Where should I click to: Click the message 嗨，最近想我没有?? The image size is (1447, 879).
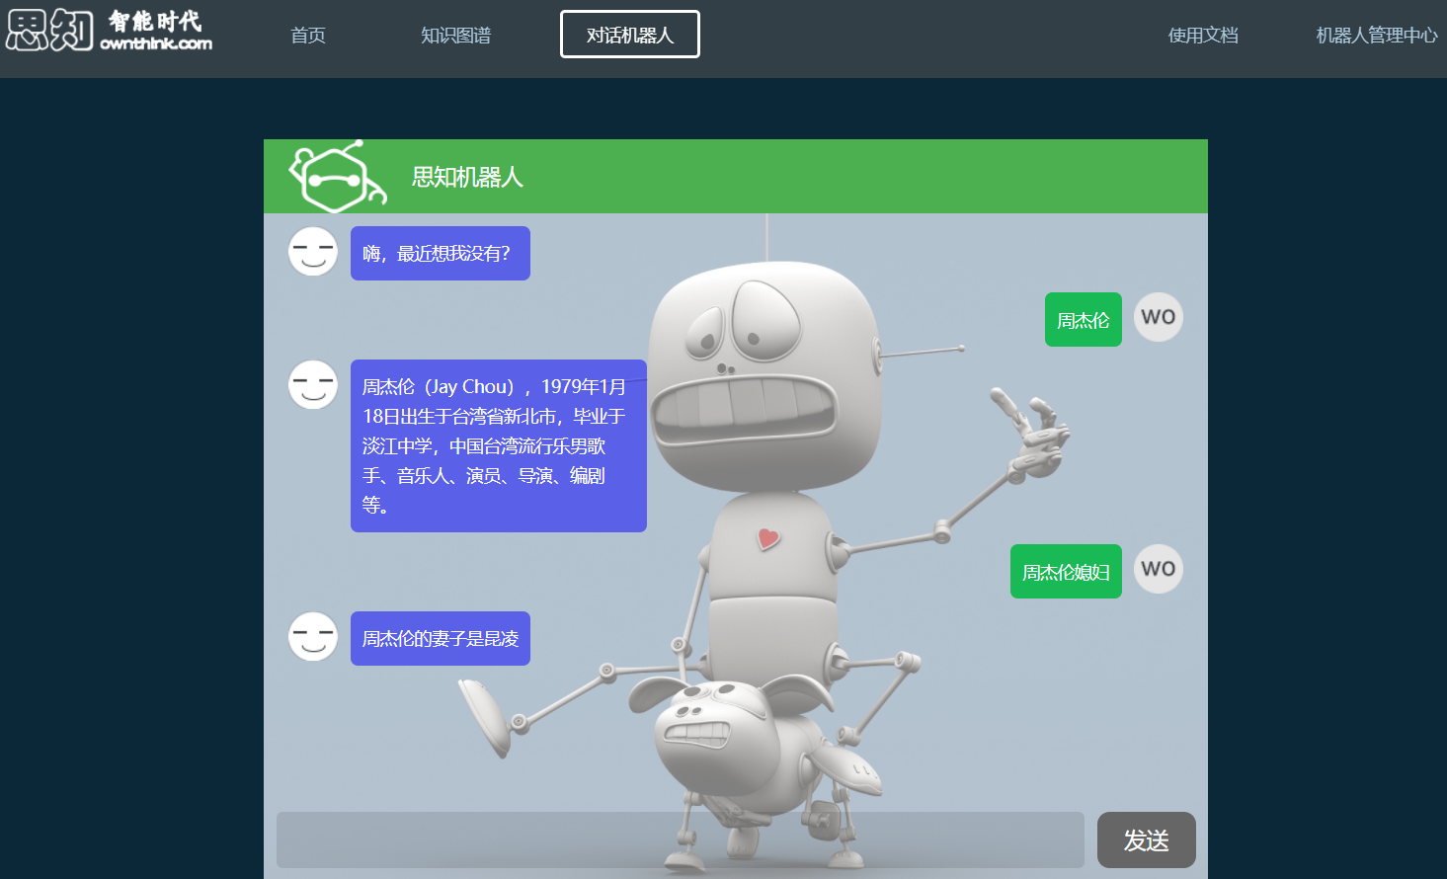441,254
